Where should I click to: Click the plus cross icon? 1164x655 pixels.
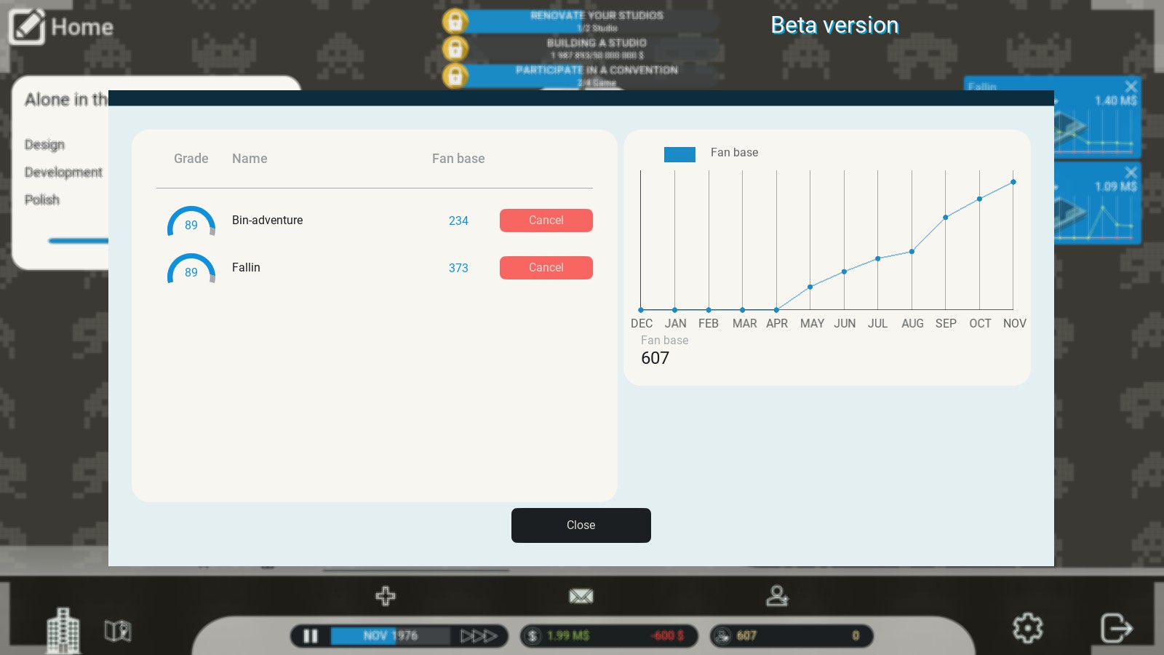[x=386, y=596]
